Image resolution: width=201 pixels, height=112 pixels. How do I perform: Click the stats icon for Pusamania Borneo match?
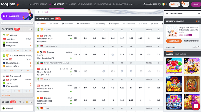point(38,98)
